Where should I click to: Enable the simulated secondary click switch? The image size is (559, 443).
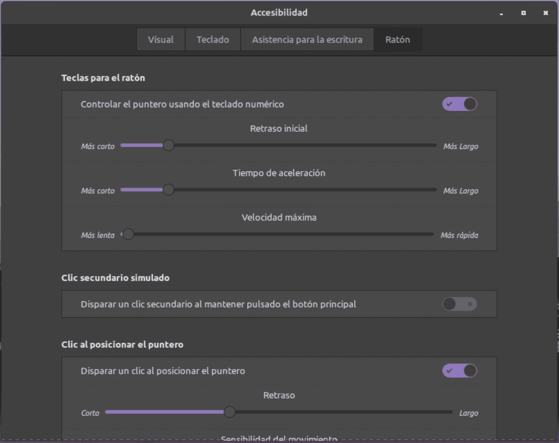459,304
